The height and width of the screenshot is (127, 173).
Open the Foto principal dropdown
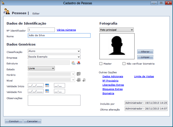(x=116, y=30)
